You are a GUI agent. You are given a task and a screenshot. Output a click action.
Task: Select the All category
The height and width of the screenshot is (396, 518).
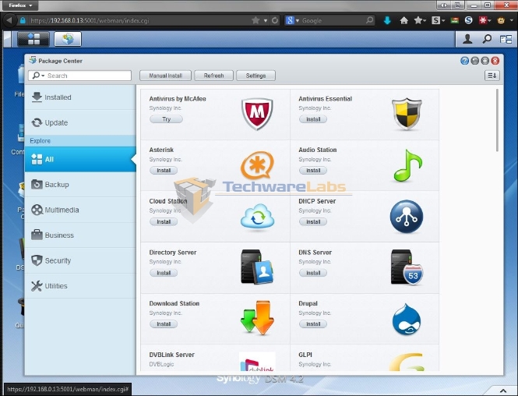tap(80, 159)
